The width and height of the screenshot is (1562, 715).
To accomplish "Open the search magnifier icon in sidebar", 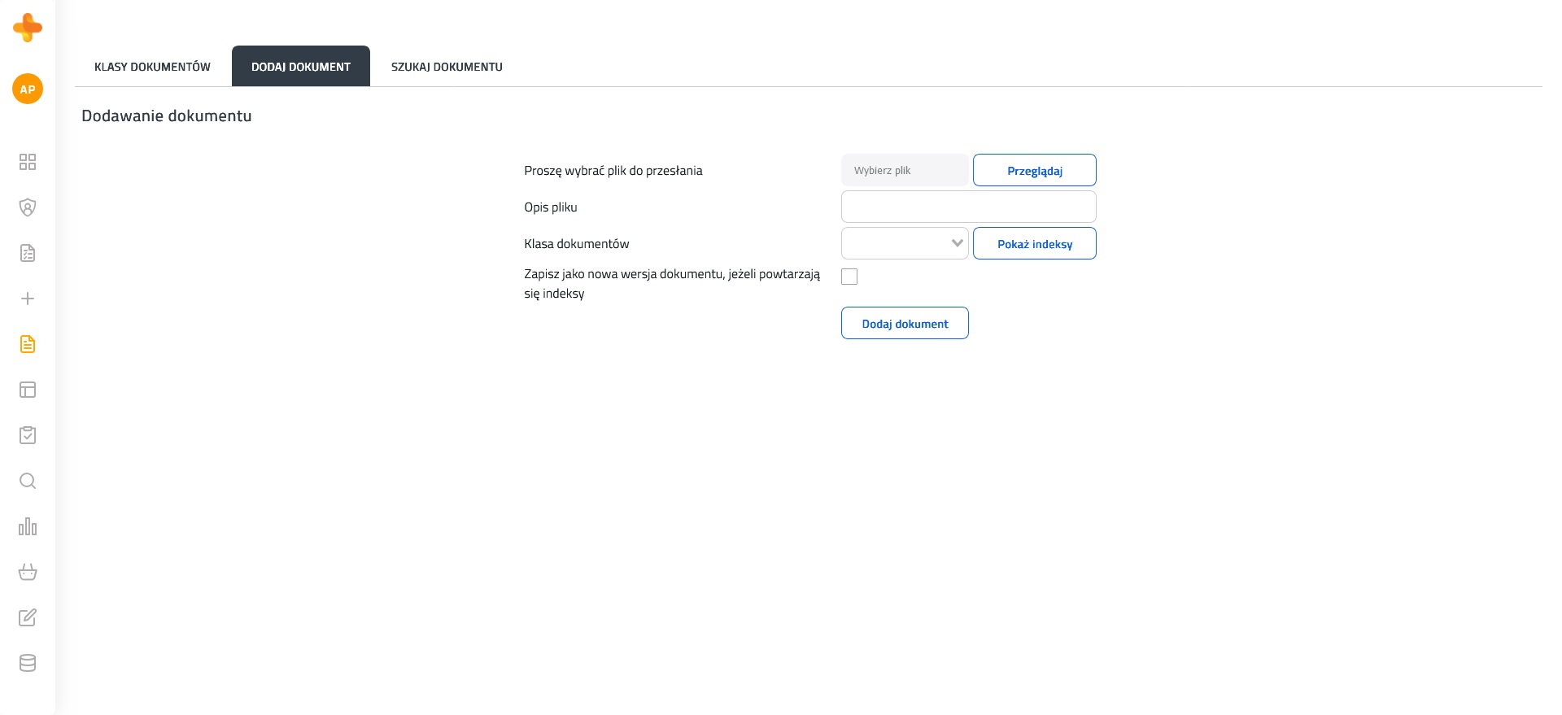I will (x=28, y=481).
